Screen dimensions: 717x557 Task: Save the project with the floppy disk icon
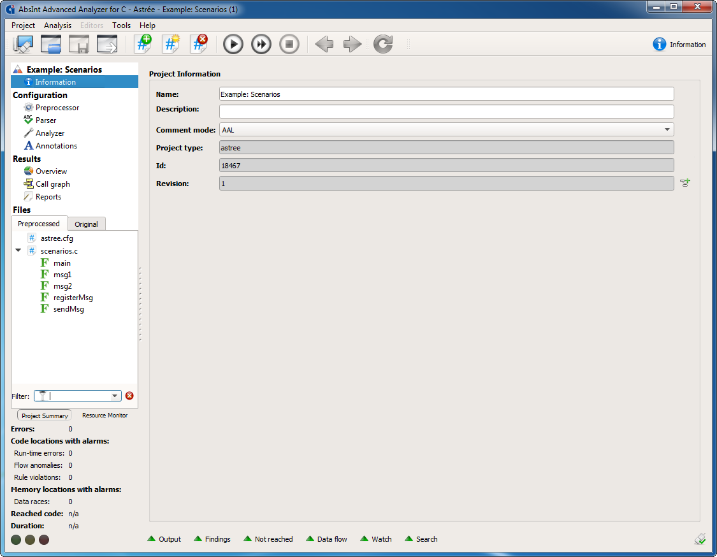coord(78,45)
